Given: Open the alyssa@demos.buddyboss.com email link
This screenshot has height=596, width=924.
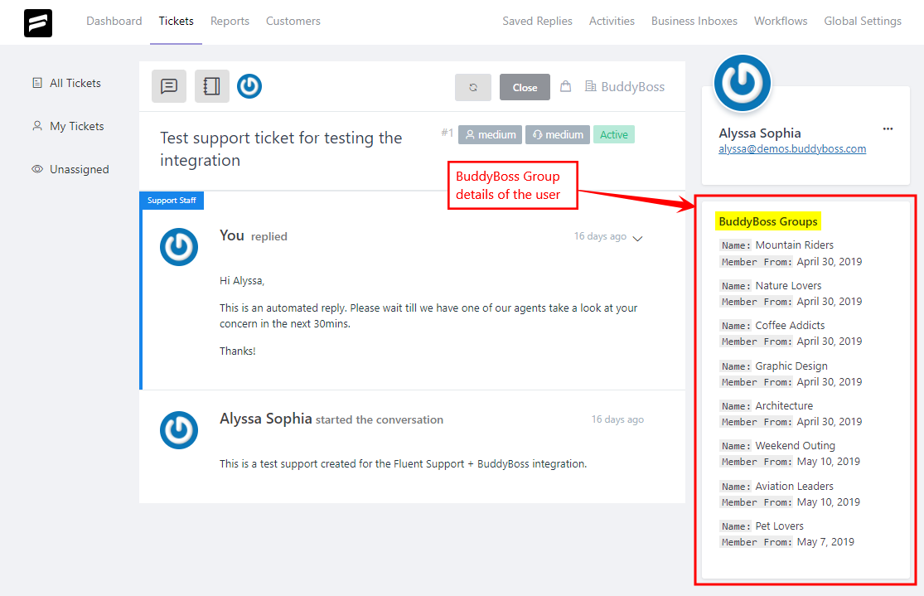Looking at the screenshot, I should click(x=791, y=148).
